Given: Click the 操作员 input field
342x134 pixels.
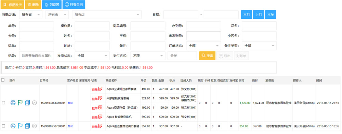Looking at the screenshot, I should pos(92,26).
